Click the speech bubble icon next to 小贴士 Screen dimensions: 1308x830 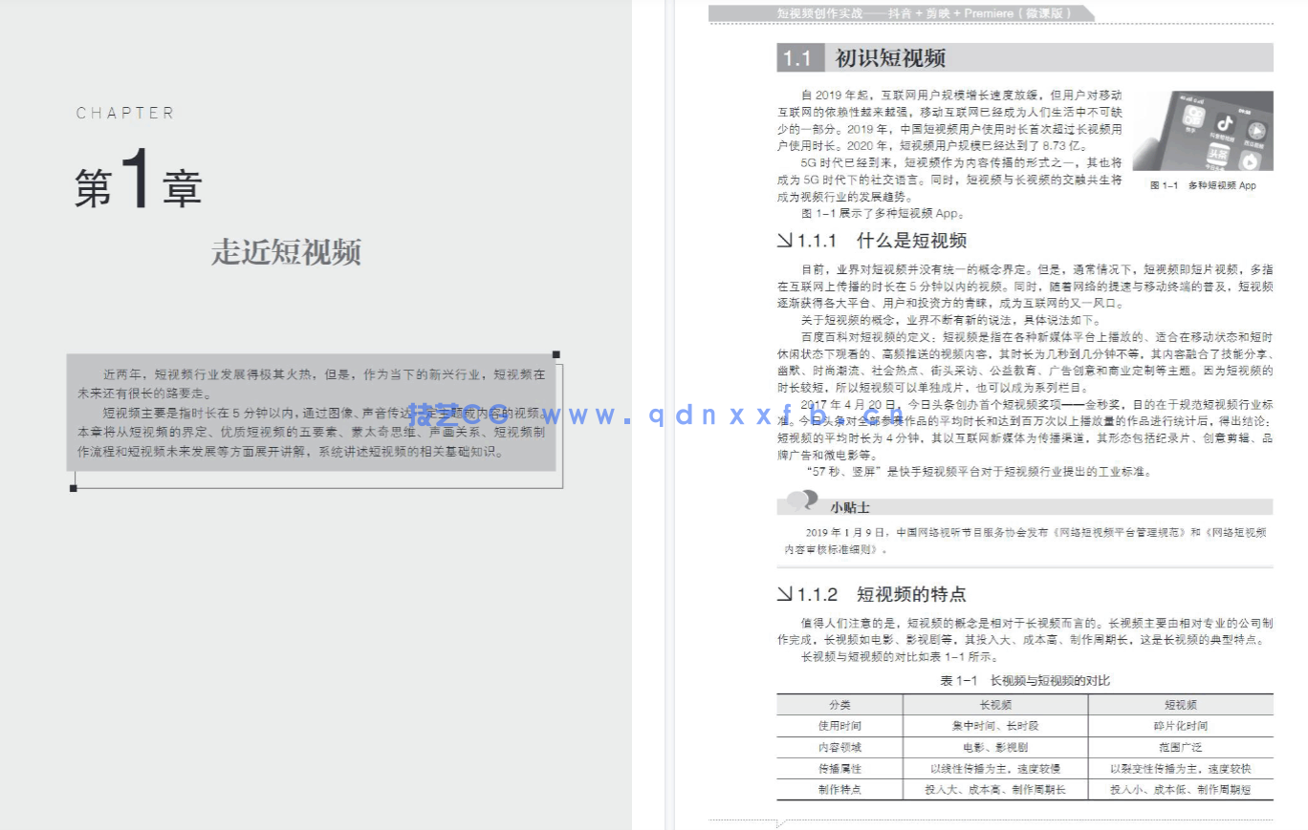click(x=801, y=500)
